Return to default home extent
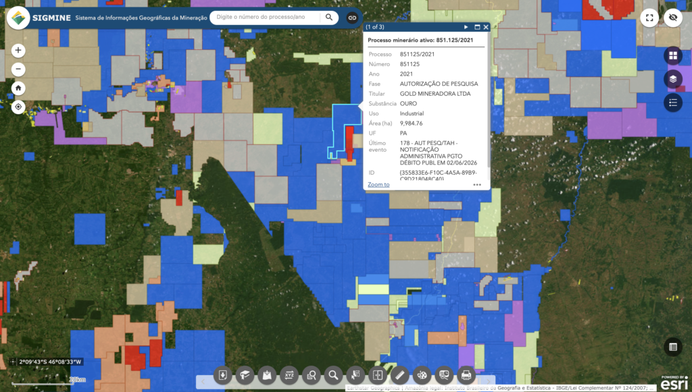This screenshot has height=392, width=692. pyautogui.click(x=18, y=88)
